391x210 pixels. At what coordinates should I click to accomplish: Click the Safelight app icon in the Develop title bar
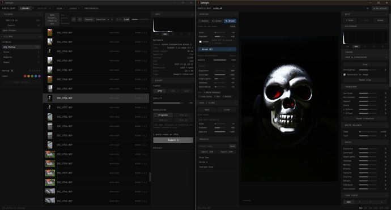(198, 3)
